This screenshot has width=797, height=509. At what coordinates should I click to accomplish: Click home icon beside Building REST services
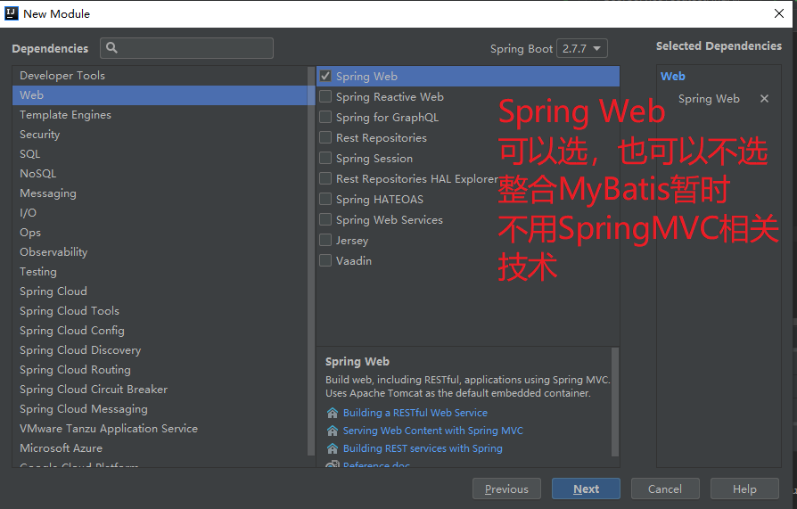click(x=333, y=448)
